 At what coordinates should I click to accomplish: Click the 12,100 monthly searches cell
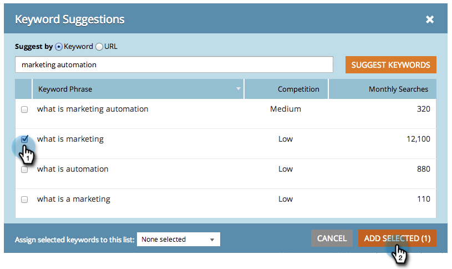coord(417,139)
